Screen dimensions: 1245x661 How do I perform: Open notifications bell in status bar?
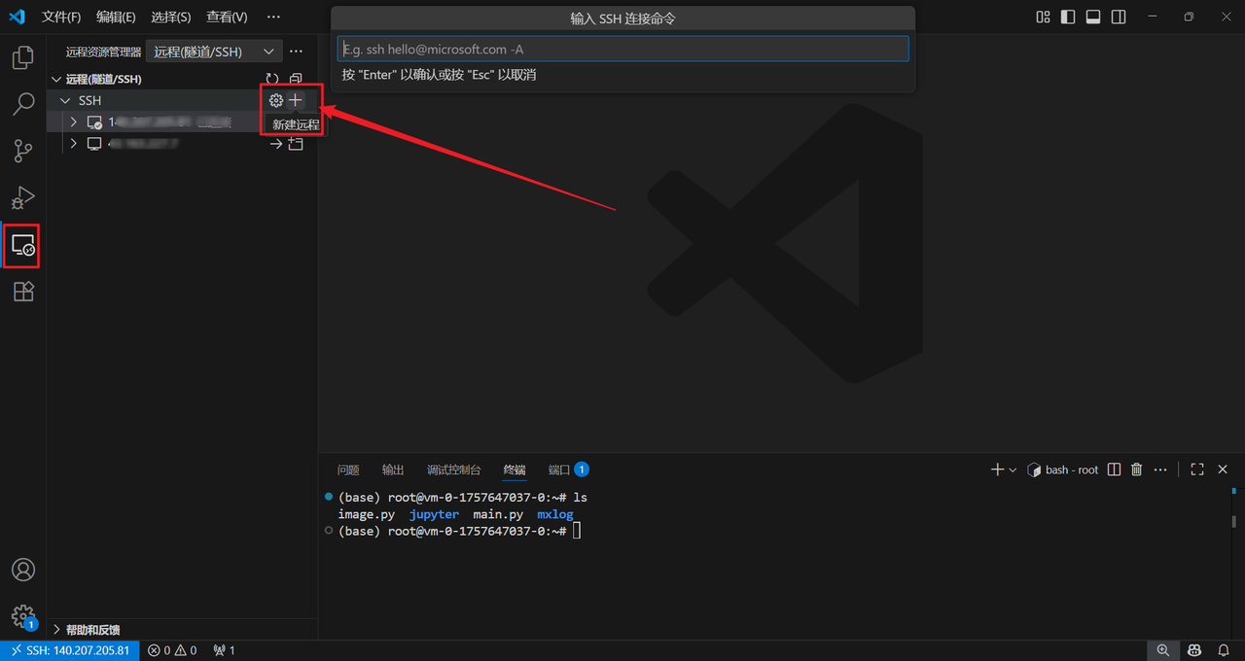pos(1224,650)
